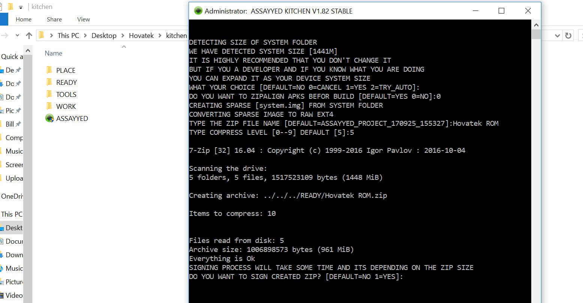Click the up navigation arrow
Image resolution: width=583 pixels, height=303 pixels.
click(29, 35)
